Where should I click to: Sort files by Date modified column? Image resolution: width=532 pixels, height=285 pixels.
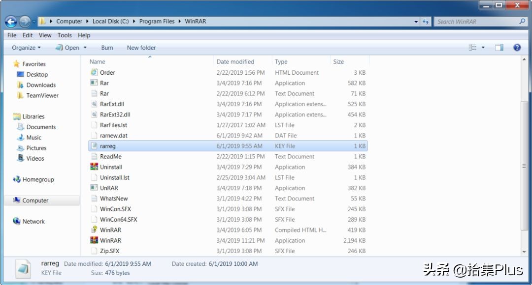coord(235,62)
